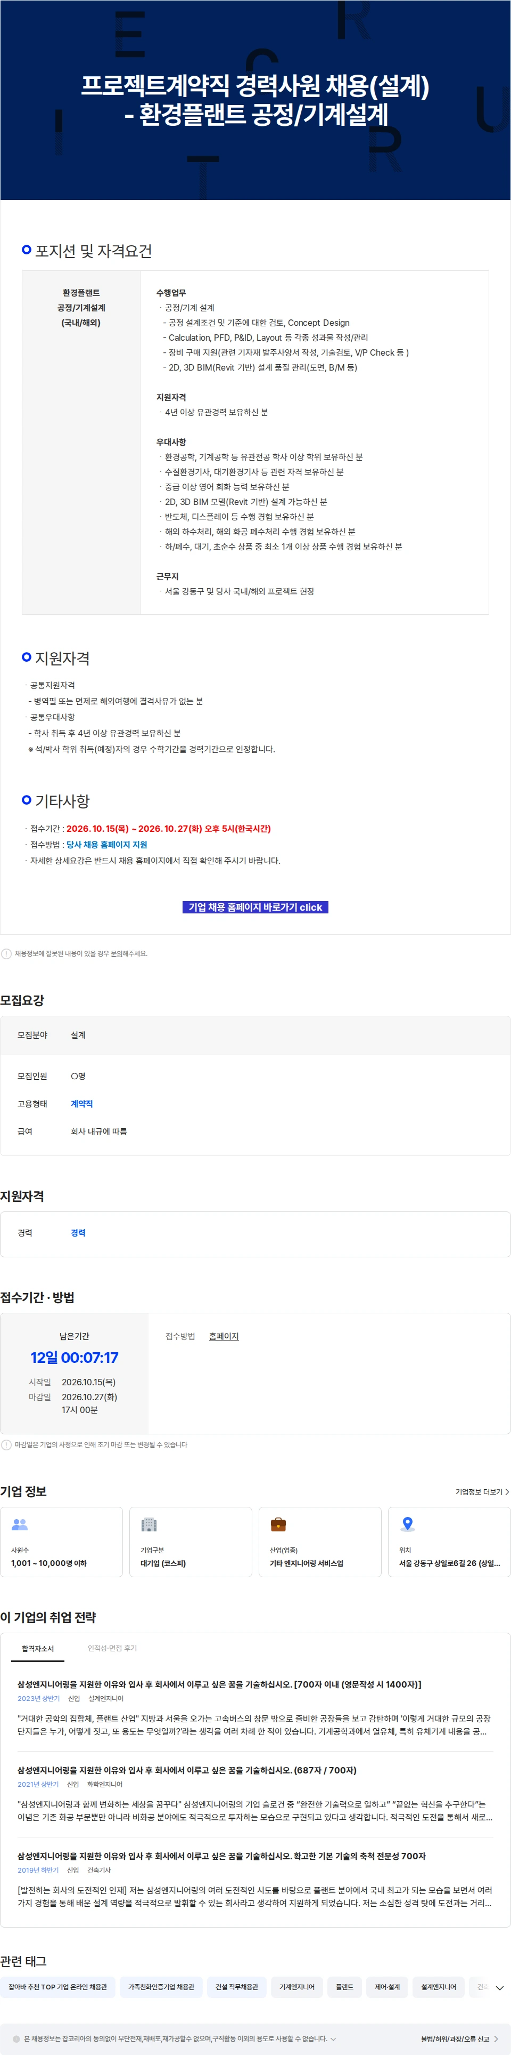Open the 홈페이지 application method link
The image size is (511, 2055).
[x=224, y=1336]
